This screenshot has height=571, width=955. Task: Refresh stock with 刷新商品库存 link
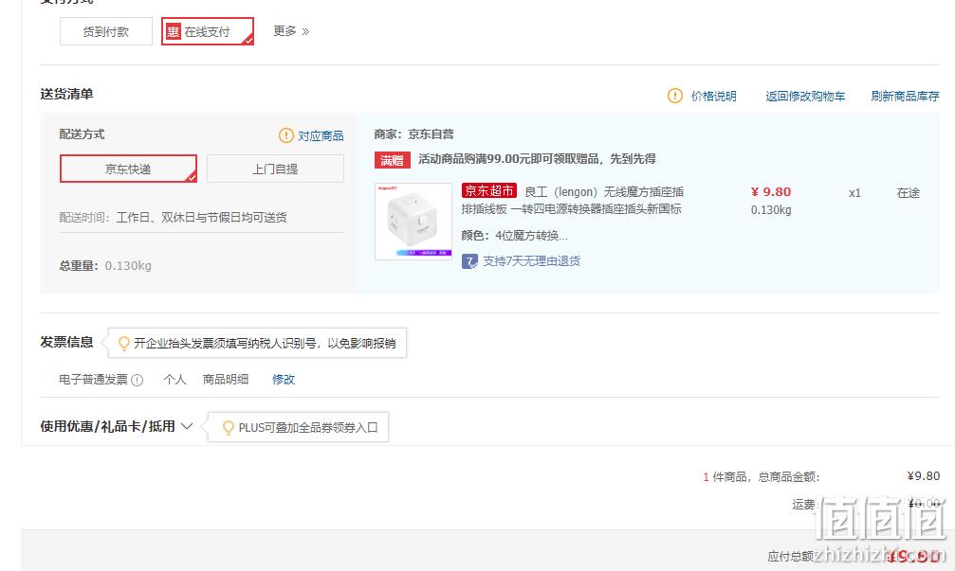pos(905,96)
